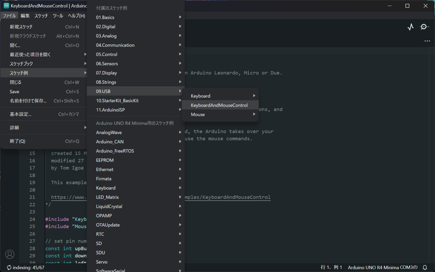Image resolution: width=435 pixels, height=272 pixels.
Task: Open the ツール menu
Action: (x=58, y=16)
